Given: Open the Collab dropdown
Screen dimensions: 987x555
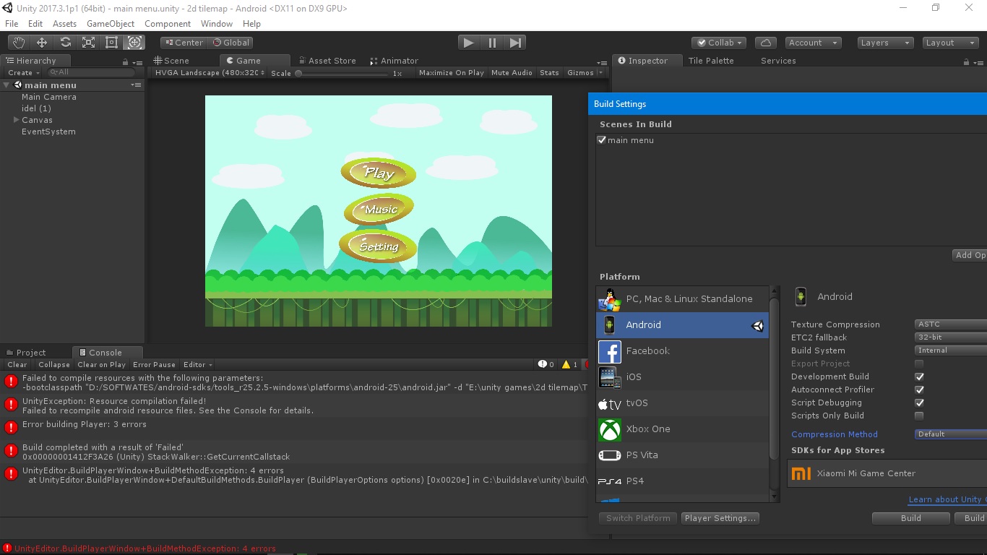Looking at the screenshot, I should 719,43.
